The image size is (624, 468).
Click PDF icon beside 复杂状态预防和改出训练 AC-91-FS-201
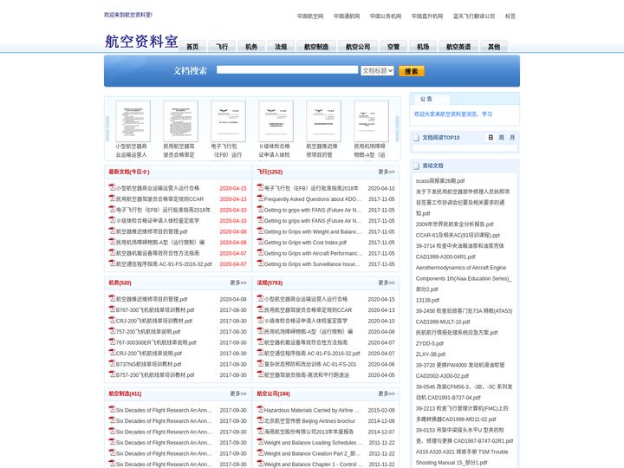pyautogui.click(x=260, y=363)
